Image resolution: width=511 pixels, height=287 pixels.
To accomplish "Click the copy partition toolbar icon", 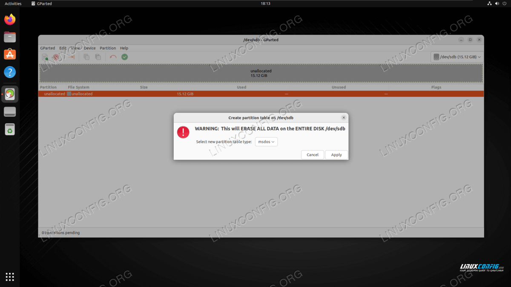I will click(x=86, y=57).
